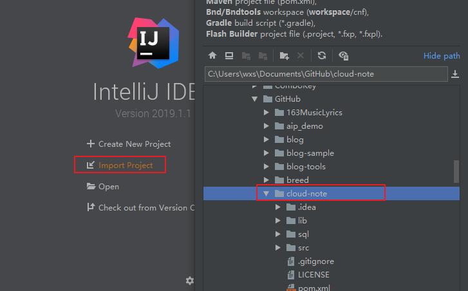Open the Configure gear icon
This screenshot has height=291, width=468.
[189, 281]
